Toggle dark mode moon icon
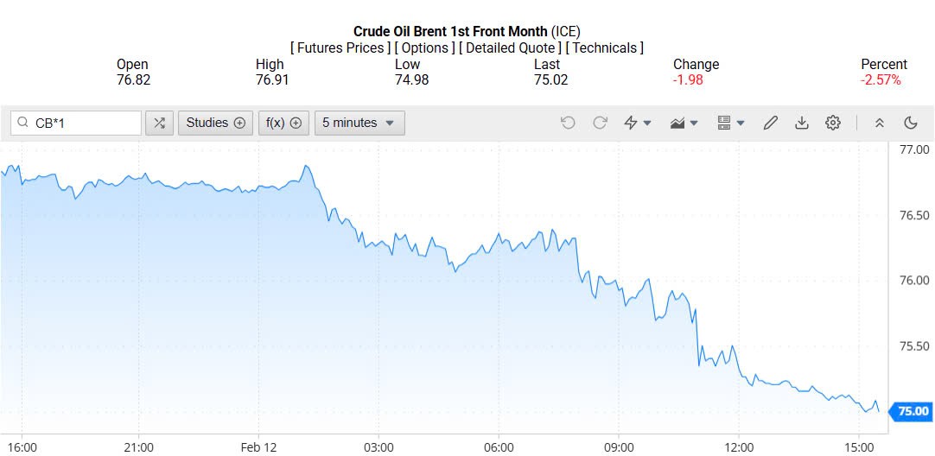 click(911, 123)
